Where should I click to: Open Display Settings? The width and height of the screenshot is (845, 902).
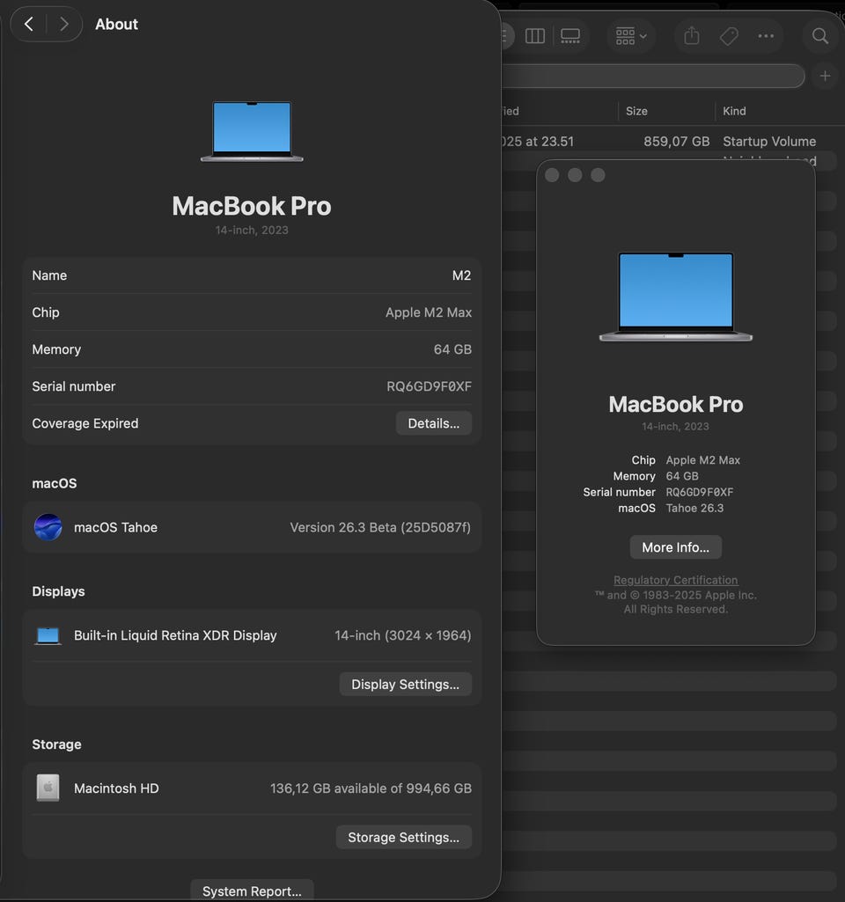[x=405, y=684]
